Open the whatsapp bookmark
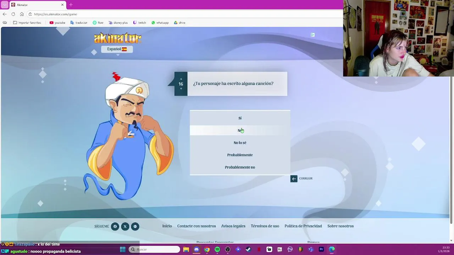 pos(160,23)
